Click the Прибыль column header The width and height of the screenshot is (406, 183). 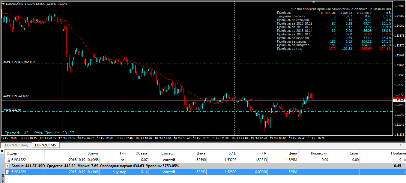pos(383,153)
